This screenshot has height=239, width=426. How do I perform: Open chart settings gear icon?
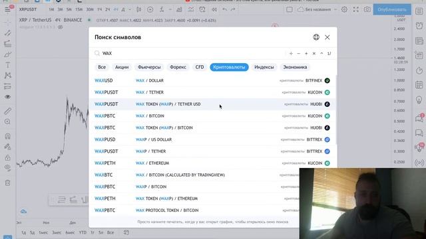pyautogui.click(x=344, y=9)
